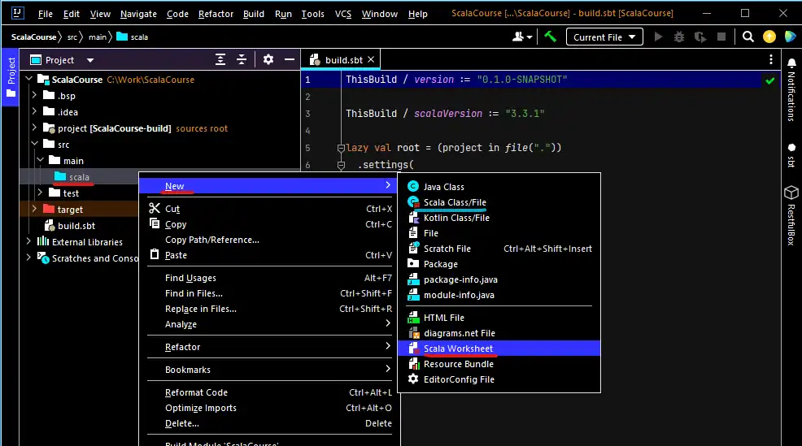Click the Collapse All icon in Project panel

[x=242, y=60]
